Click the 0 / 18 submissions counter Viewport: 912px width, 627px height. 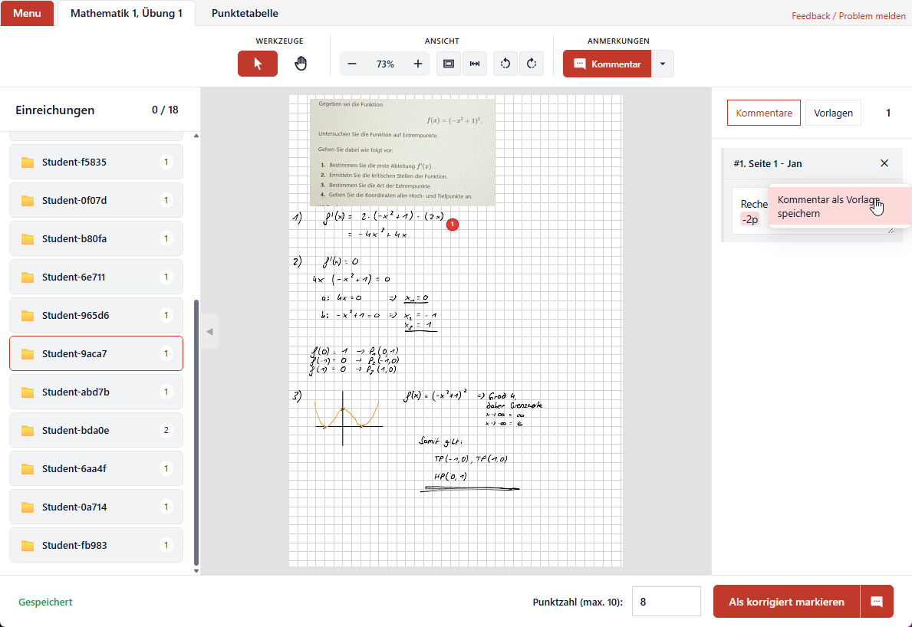(x=165, y=110)
